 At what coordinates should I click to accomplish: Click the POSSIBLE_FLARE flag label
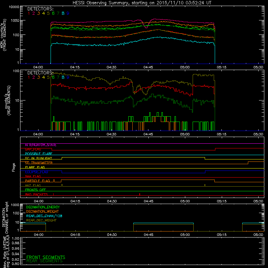point(39,154)
